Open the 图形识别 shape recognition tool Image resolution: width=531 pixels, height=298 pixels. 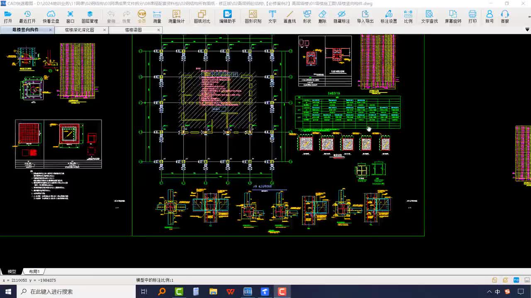coord(253,17)
